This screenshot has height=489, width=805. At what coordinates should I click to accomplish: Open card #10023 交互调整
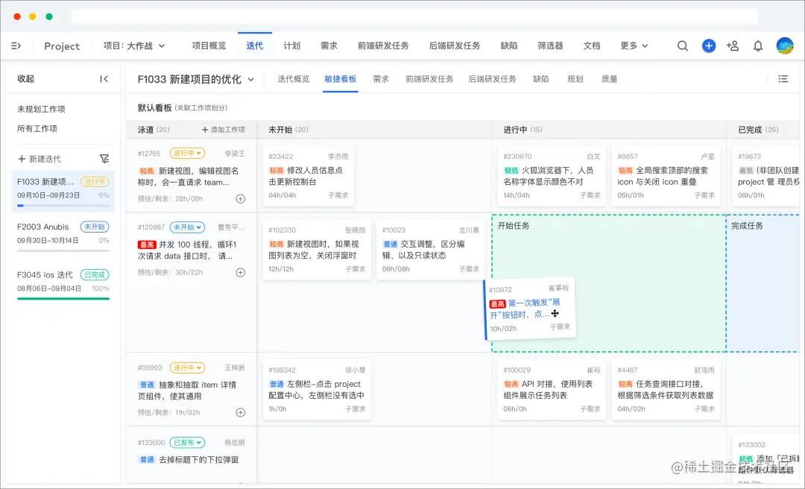point(430,250)
